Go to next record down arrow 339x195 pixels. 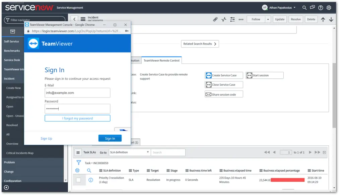coord(331,19)
